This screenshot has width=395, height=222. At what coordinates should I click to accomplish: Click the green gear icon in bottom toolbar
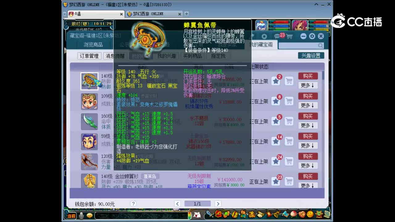click(319, 214)
